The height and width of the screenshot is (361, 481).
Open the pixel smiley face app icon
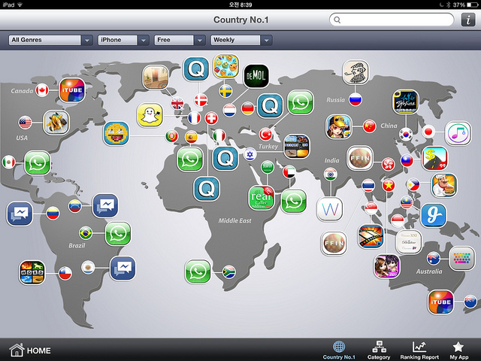click(116, 133)
